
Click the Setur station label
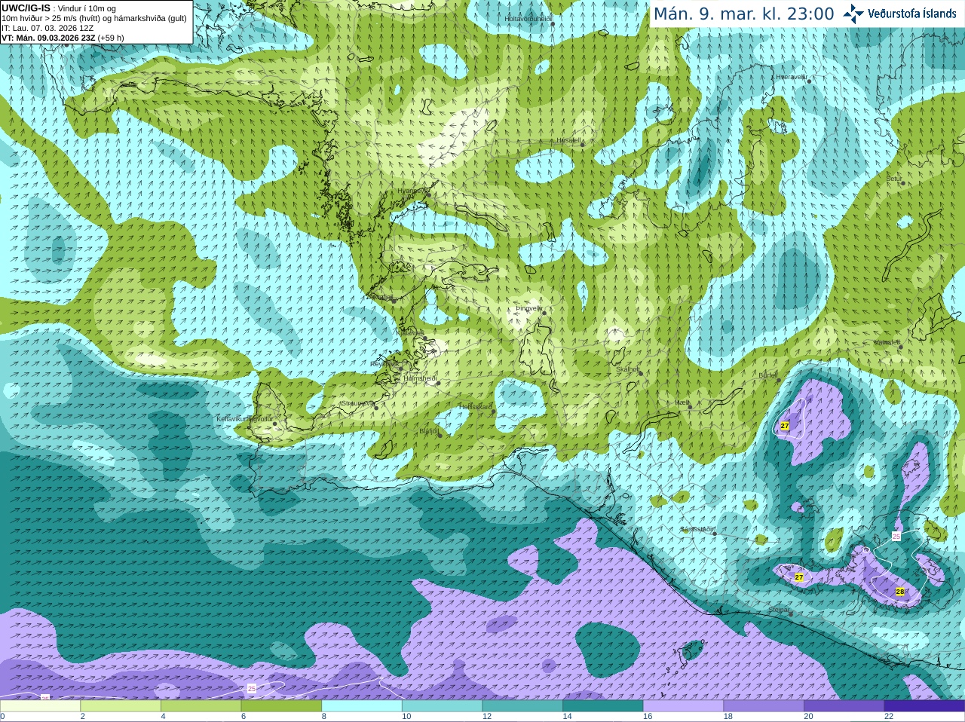click(x=894, y=179)
